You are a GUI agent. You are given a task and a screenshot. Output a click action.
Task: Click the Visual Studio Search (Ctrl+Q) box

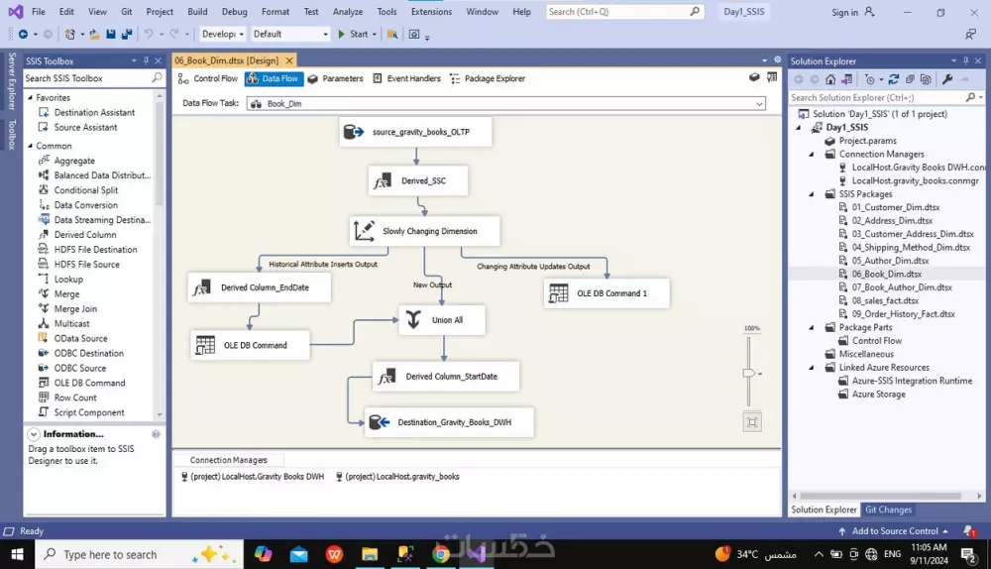point(624,11)
